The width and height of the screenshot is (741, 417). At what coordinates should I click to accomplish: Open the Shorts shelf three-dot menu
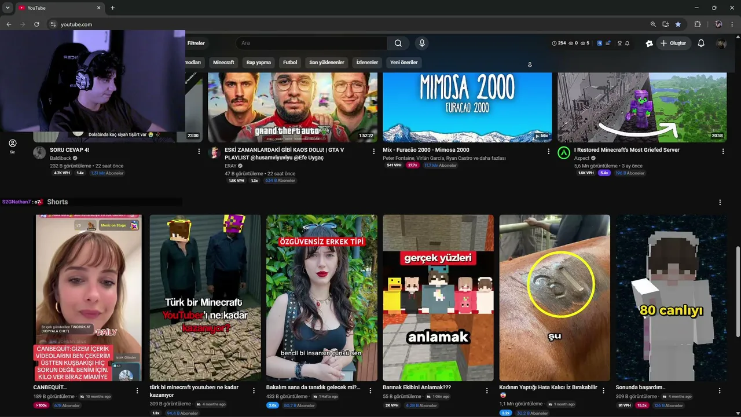point(720,202)
